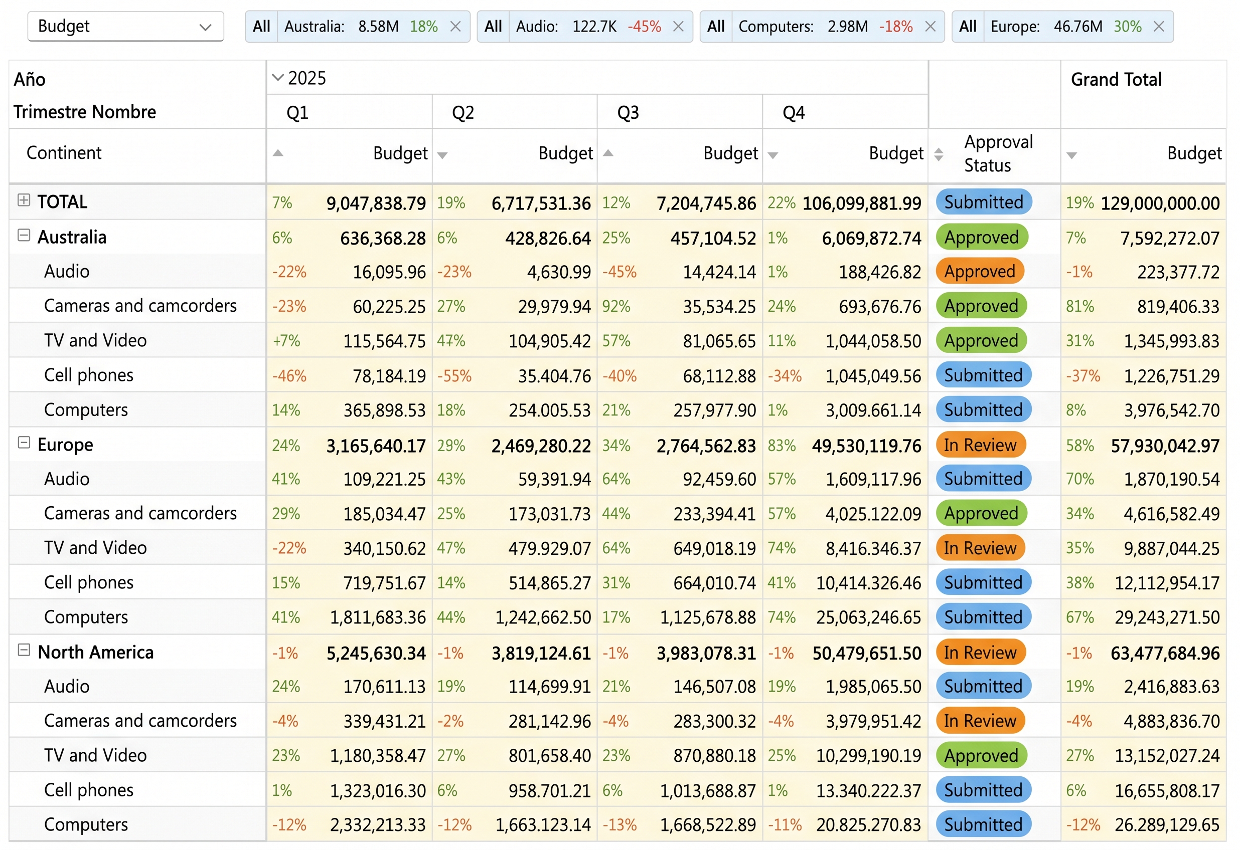
Task: Collapse the 2025 year column group
Action: 277,78
